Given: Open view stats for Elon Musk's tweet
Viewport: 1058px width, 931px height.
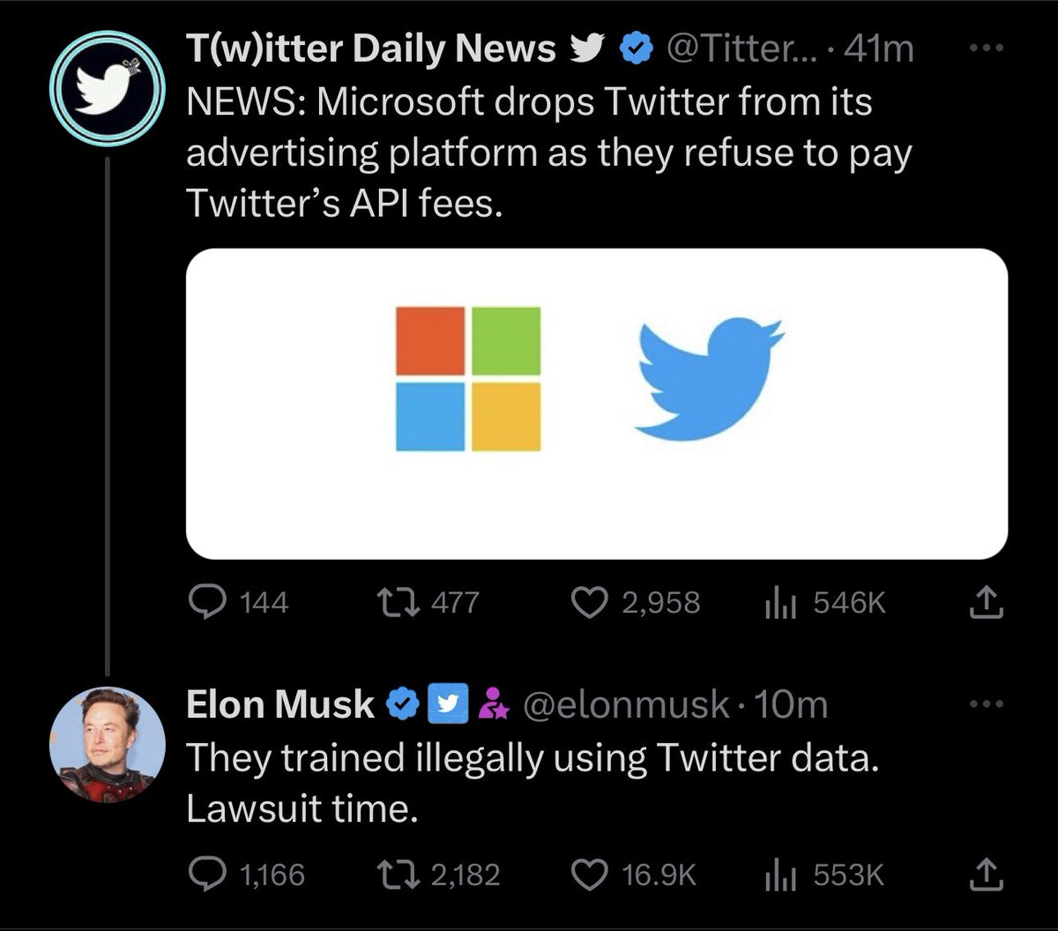Looking at the screenshot, I should (774, 875).
